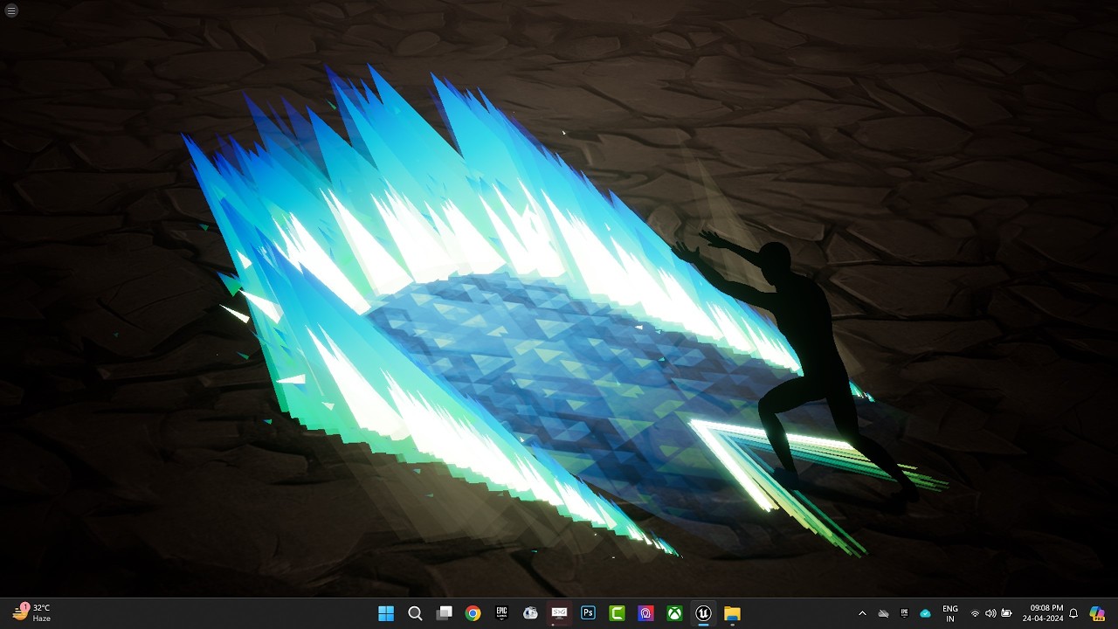Viewport: 1118px width, 629px height.
Task: Open the Xbox app from the taskbar
Action: pyautogui.click(x=674, y=613)
